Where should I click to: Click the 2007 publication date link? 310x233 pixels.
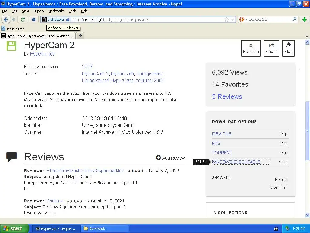(x=87, y=66)
